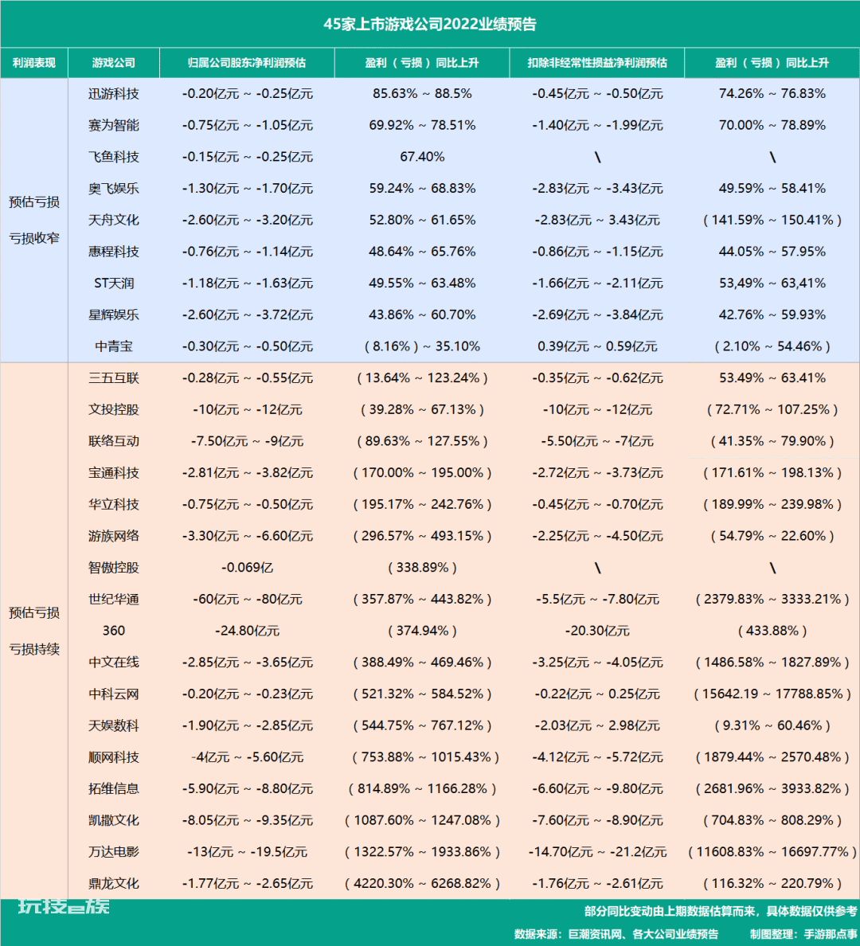Choose the '中青宝' company cell
This screenshot has height=946, width=860.
113,346
